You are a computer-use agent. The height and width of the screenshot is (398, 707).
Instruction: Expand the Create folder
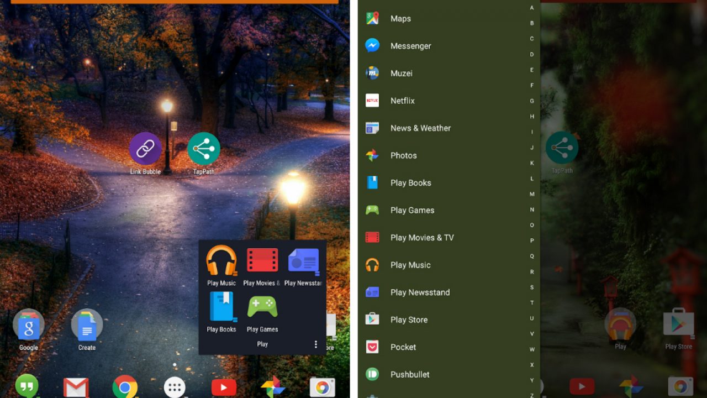(x=87, y=326)
